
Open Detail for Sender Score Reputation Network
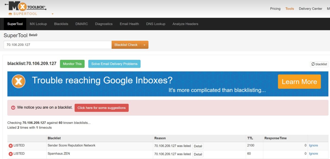click(x=198, y=146)
